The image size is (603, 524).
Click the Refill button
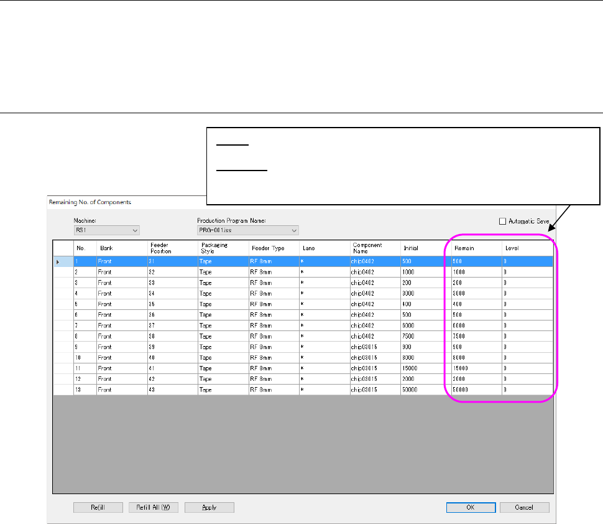[x=98, y=507]
